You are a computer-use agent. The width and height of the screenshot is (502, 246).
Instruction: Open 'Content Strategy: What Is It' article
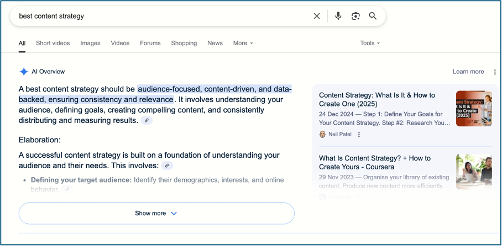point(377,100)
